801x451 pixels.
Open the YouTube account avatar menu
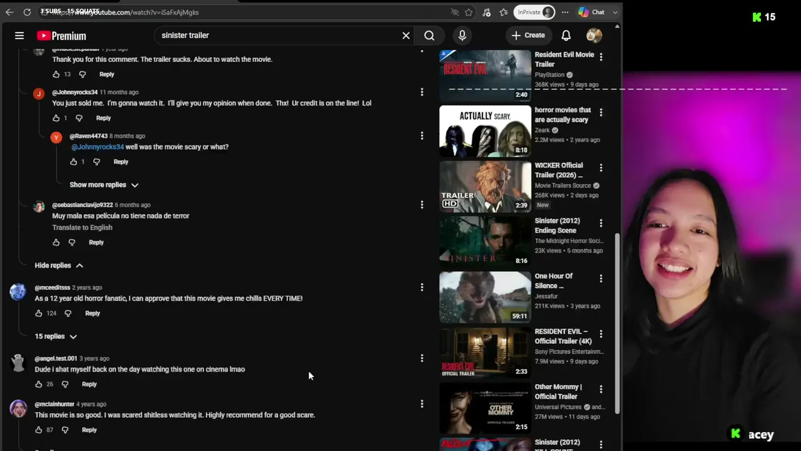594,36
